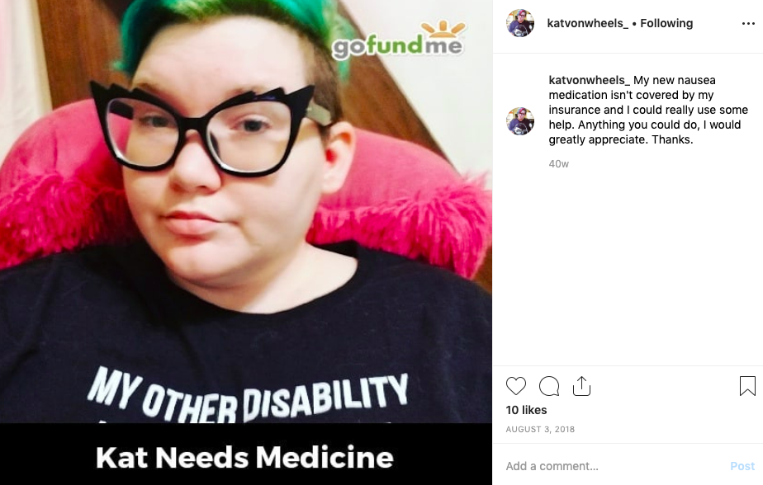This screenshot has height=485, width=763.
Task: Click the caption text about nausea medication
Action: (x=648, y=110)
